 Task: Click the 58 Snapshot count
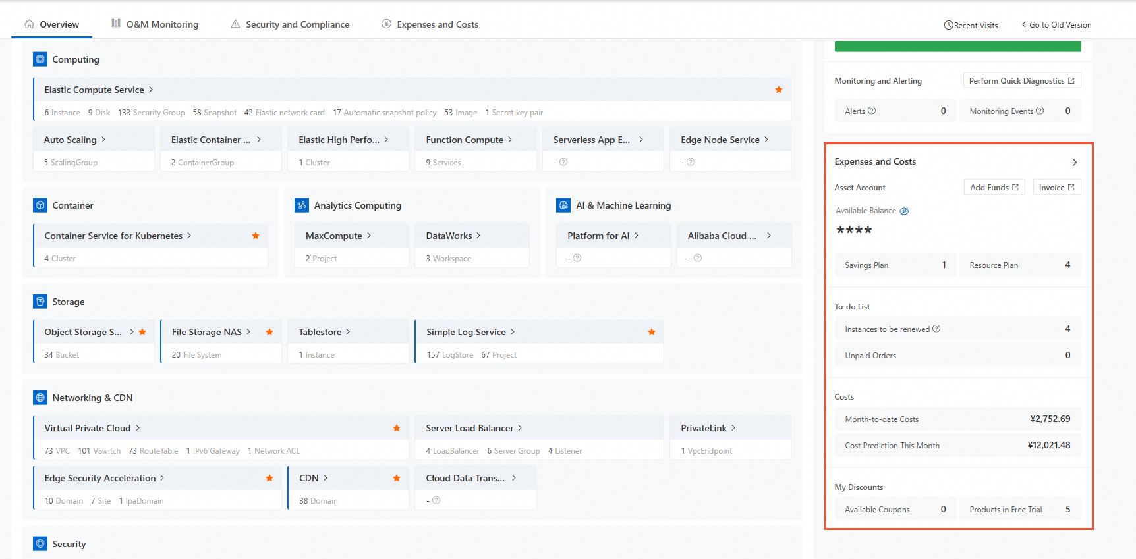click(x=214, y=113)
